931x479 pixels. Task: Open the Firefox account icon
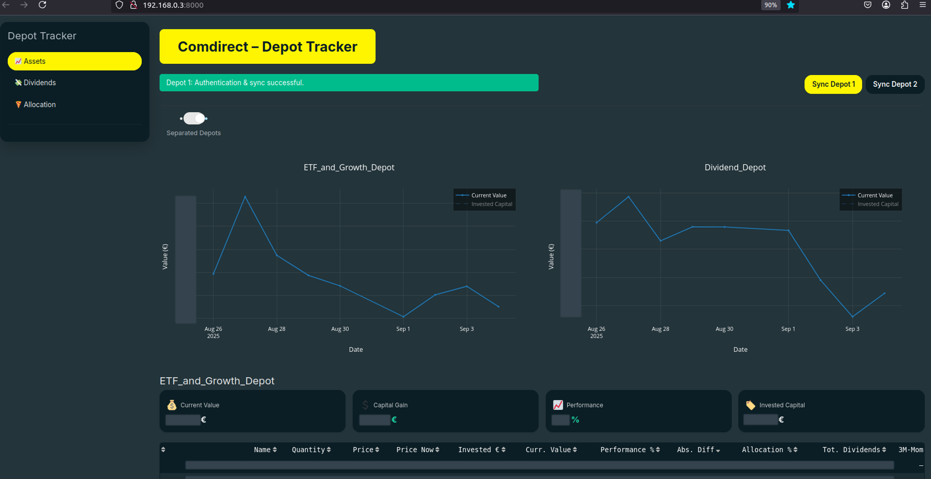pyautogui.click(x=886, y=5)
